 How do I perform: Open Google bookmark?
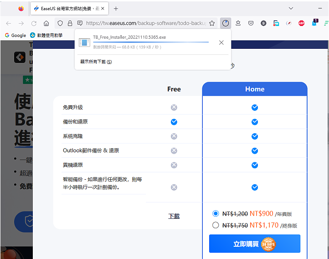(15, 35)
